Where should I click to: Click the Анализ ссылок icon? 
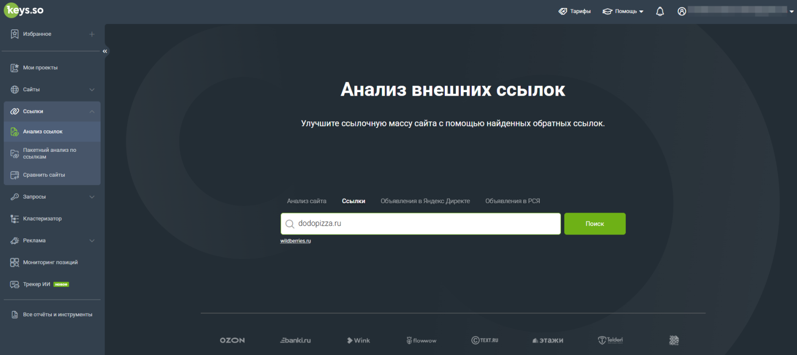coord(14,132)
